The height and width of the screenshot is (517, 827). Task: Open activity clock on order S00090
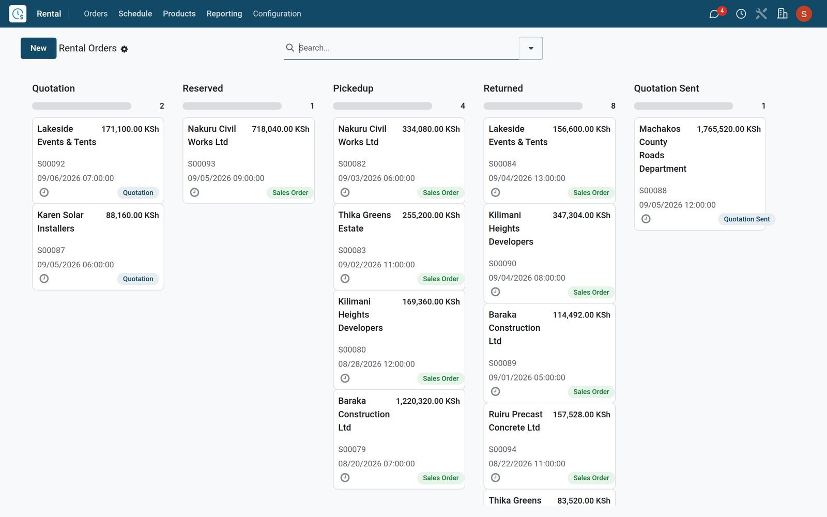pos(495,292)
